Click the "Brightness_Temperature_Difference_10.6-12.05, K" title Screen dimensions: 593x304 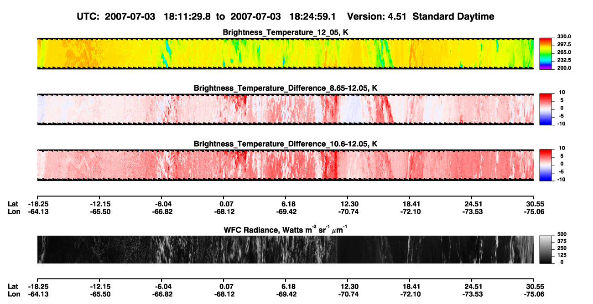coord(286,144)
